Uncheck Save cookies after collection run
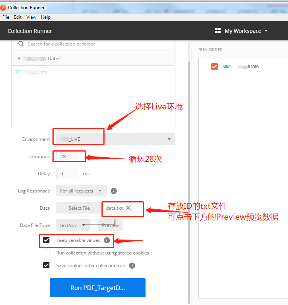The image size is (288, 305). [46, 265]
